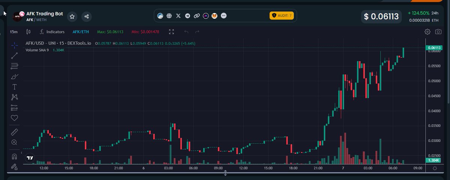450x180 pixels.
Task: Toggle lock all drawing tools
Action: 15,166
